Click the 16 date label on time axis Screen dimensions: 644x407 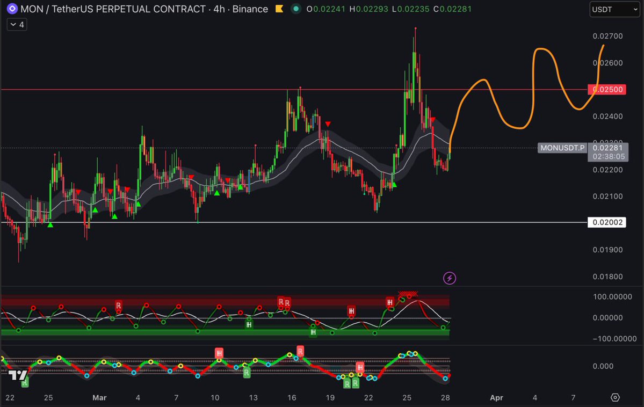pos(292,397)
